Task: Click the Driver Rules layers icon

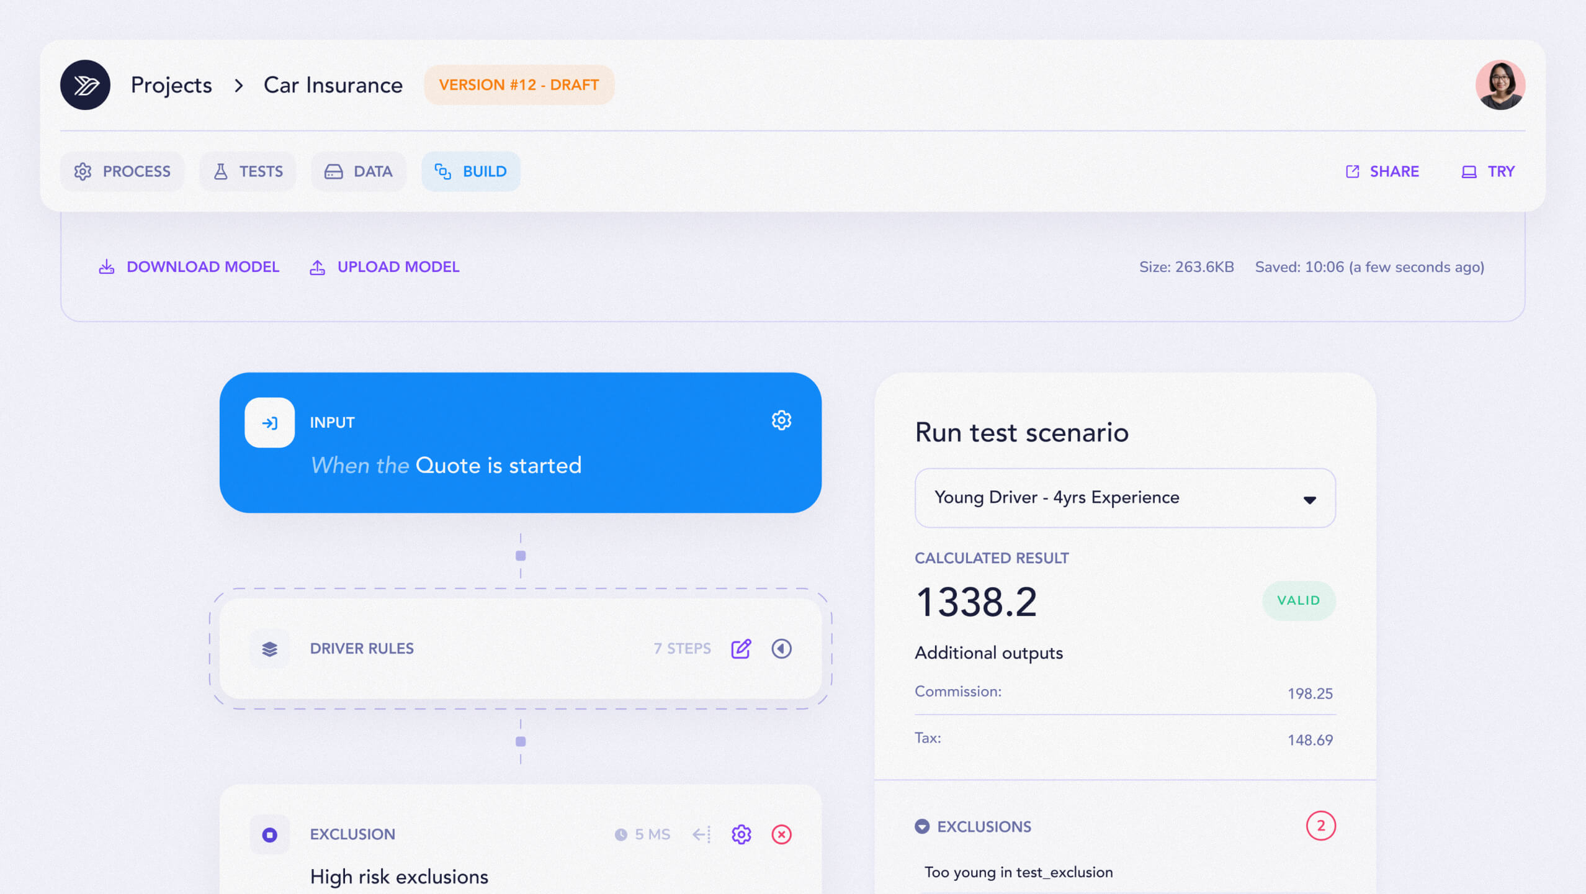Action: (269, 649)
